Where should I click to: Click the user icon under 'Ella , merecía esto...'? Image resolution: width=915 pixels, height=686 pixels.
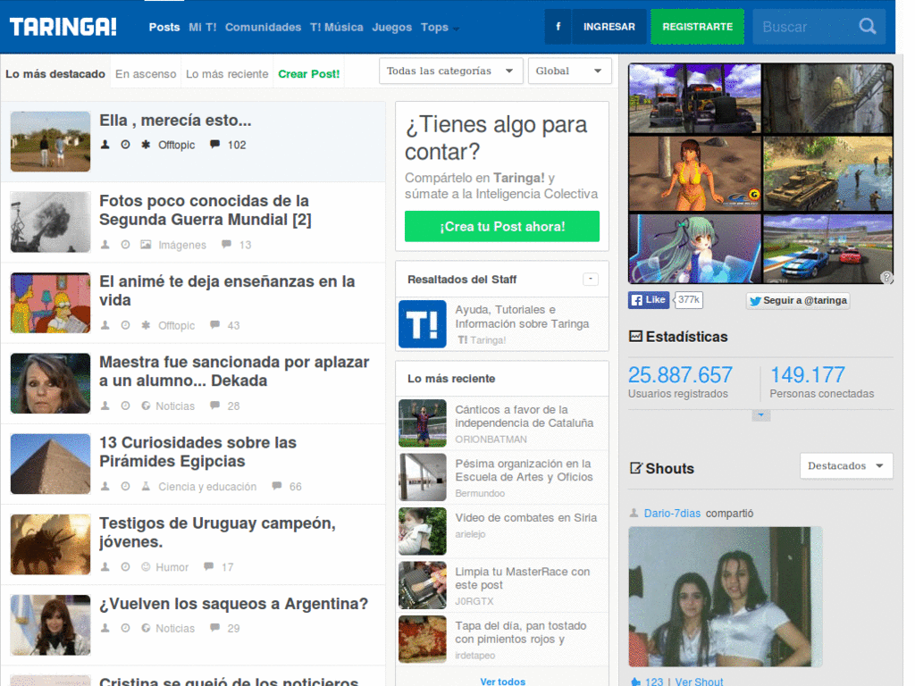pyautogui.click(x=105, y=145)
